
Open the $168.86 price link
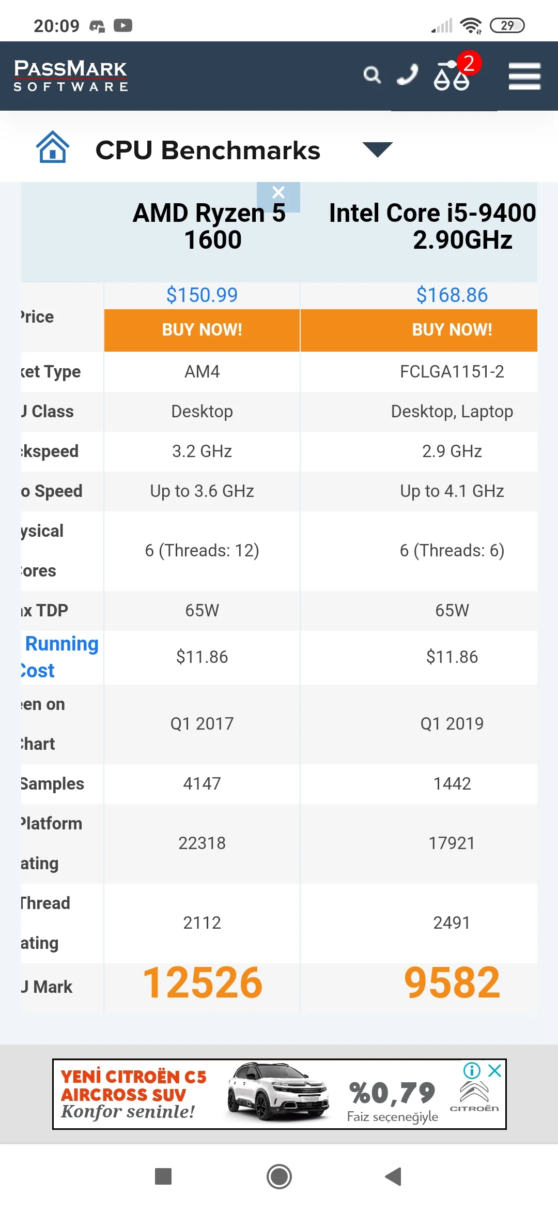[452, 295]
